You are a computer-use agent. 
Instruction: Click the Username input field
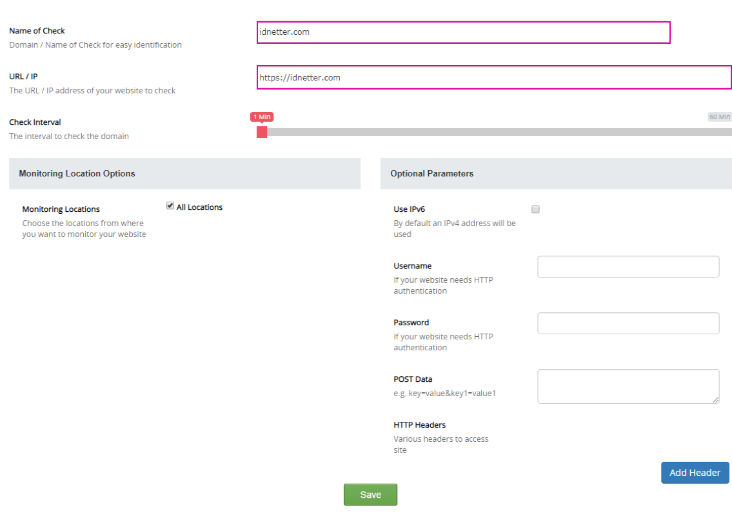628,267
